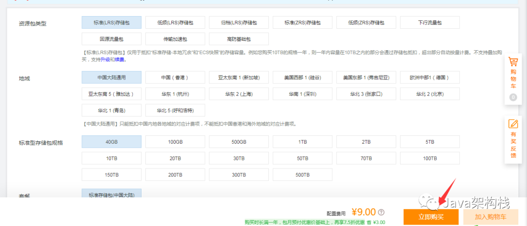The width and height of the screenshot is (527, 226).
Task: Select 亚太东南 1 (新加坡) region
Action: (x=239, y=77)
